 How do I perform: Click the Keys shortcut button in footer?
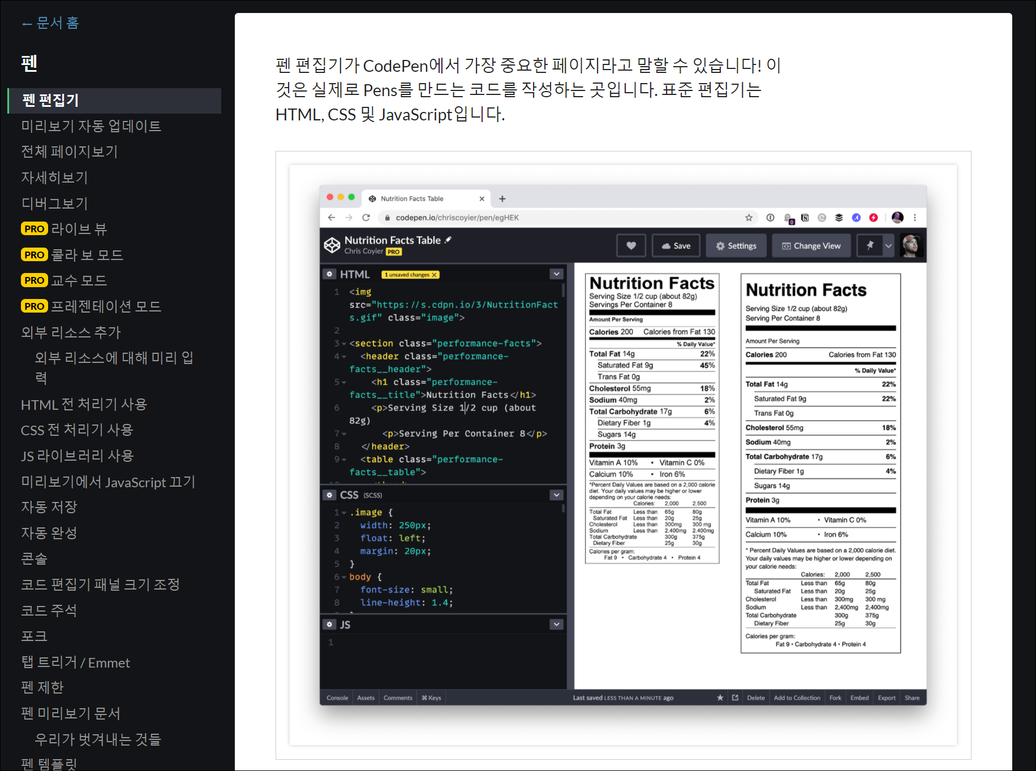pyautogui.click(x=431, y=698)
